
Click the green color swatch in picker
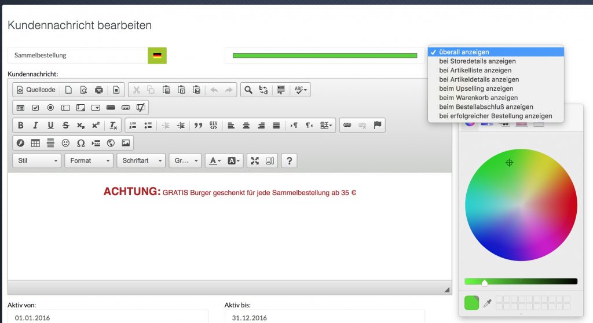pos(471,303)
